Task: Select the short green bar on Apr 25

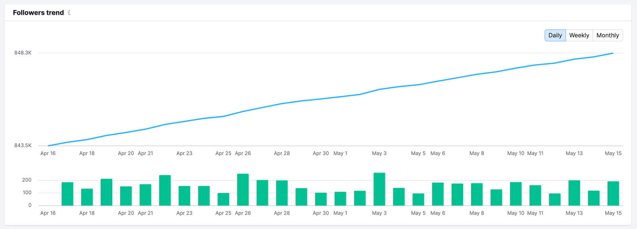Action: tap(223, 199)
